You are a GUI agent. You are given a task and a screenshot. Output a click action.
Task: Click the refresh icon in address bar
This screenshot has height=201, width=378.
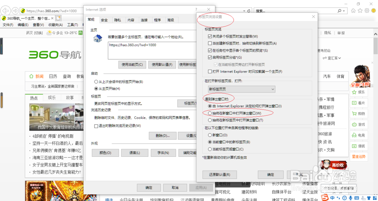[x=249, y=11]
